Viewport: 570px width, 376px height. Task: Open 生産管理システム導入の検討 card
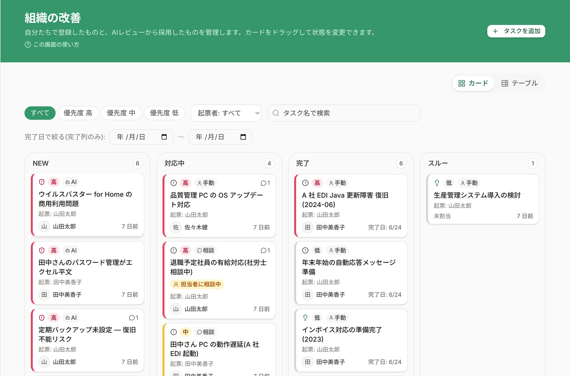[x=483, y=199]
